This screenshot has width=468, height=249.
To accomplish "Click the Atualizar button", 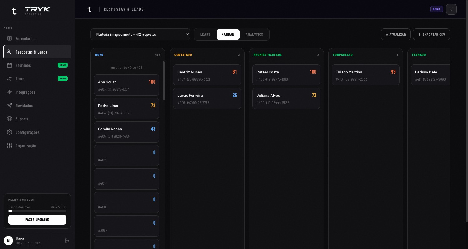I will (x=396, y=35).
